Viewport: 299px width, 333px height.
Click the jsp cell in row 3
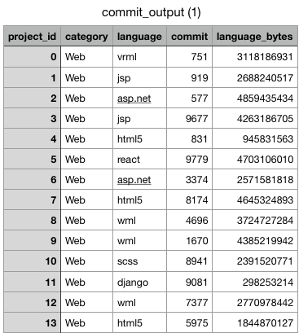pyautogui.click(x=139, y=118)
